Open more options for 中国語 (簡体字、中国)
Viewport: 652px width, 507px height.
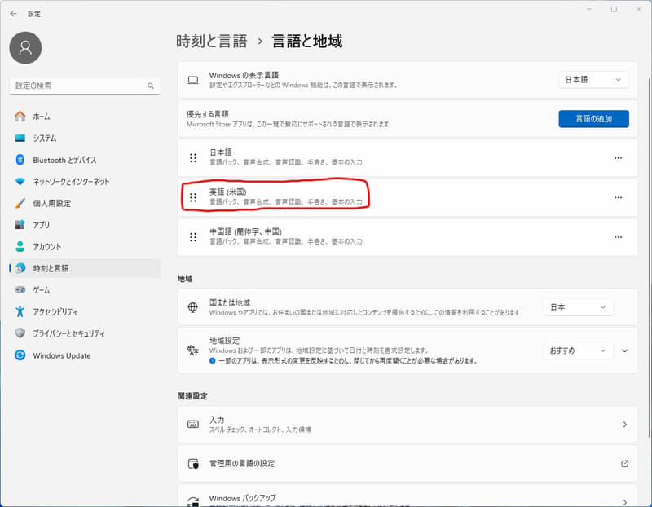coord(617,236)
